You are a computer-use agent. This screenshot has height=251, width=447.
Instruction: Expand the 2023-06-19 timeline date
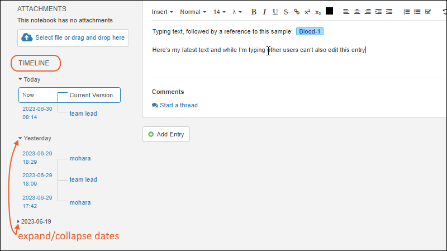coord(18,221)
